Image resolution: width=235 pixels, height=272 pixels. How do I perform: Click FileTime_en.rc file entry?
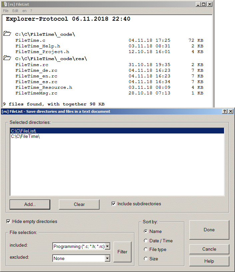coord(36,76)
